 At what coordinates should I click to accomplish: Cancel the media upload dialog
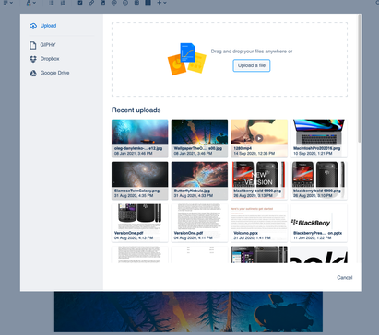345,278
